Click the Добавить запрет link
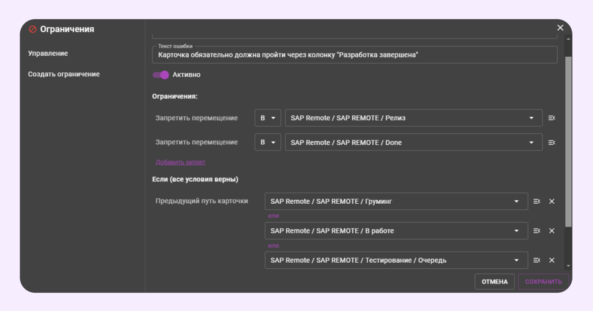This screenshot has height=311, width=593. pos(181,162)
